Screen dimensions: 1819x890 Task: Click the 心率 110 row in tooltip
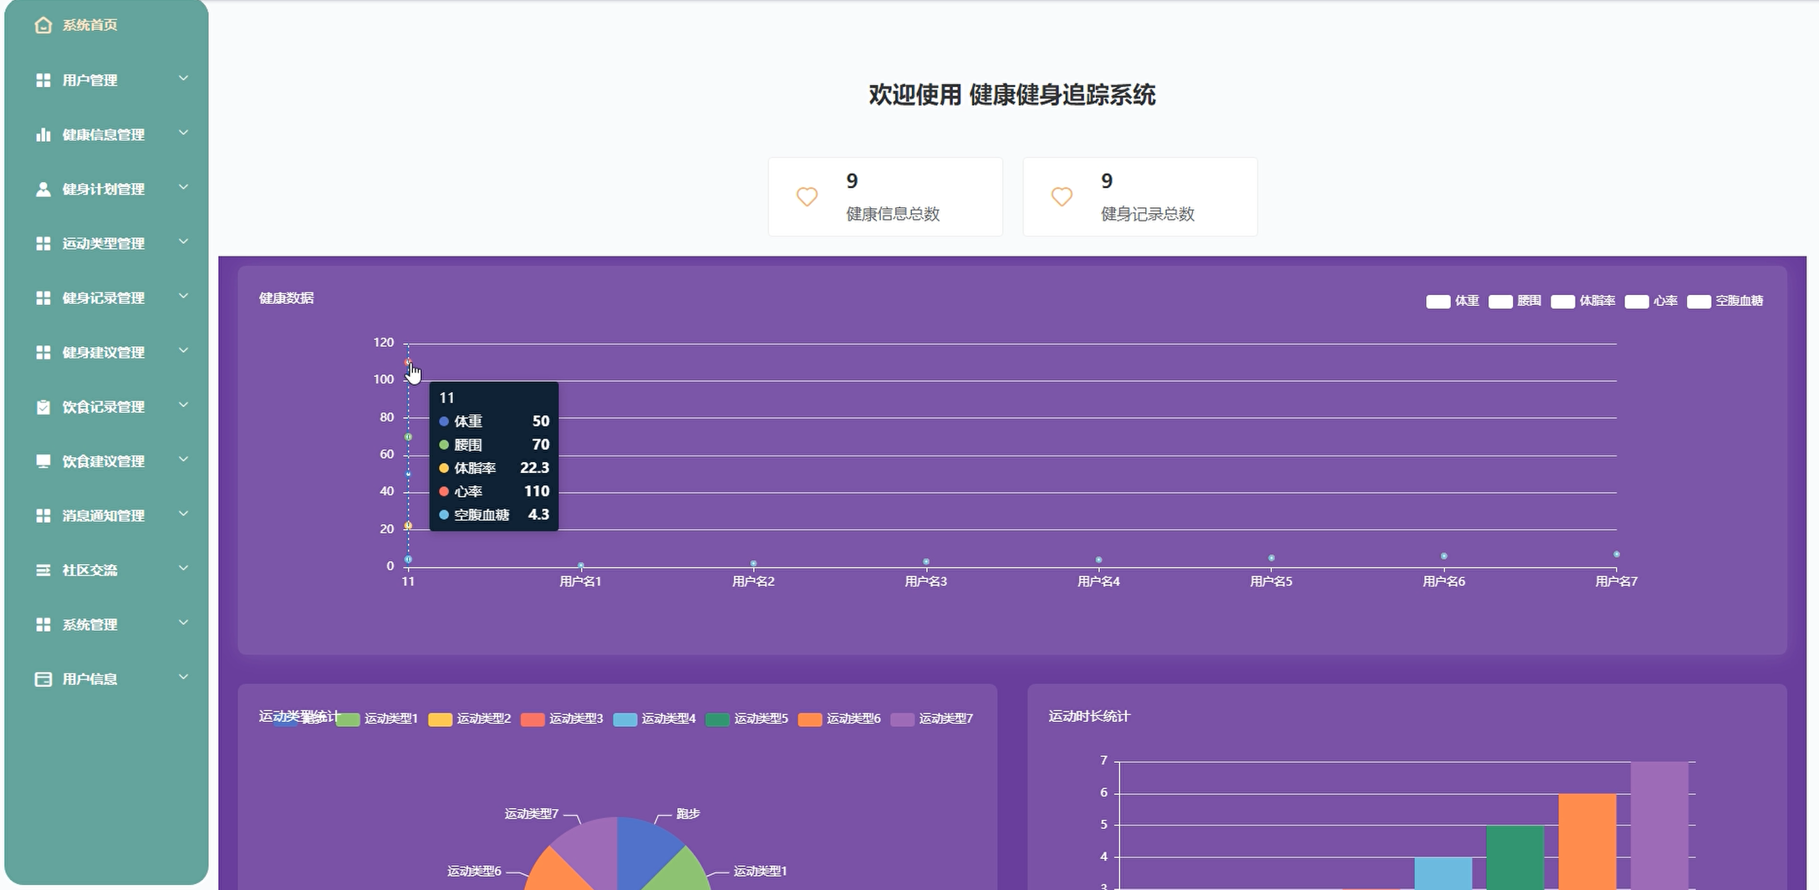[494, 491]
